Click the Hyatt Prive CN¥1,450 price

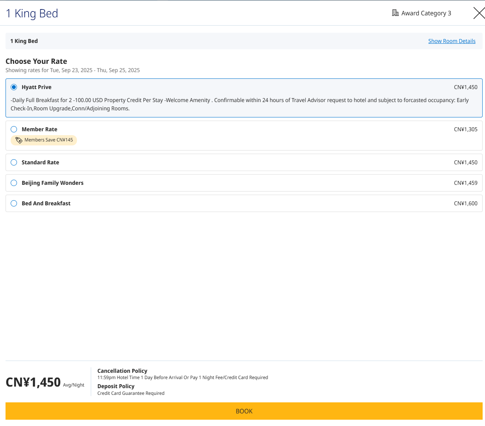pos(466,87)
